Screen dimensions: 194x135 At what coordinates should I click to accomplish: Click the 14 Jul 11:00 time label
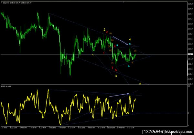[x=130, y=127]
